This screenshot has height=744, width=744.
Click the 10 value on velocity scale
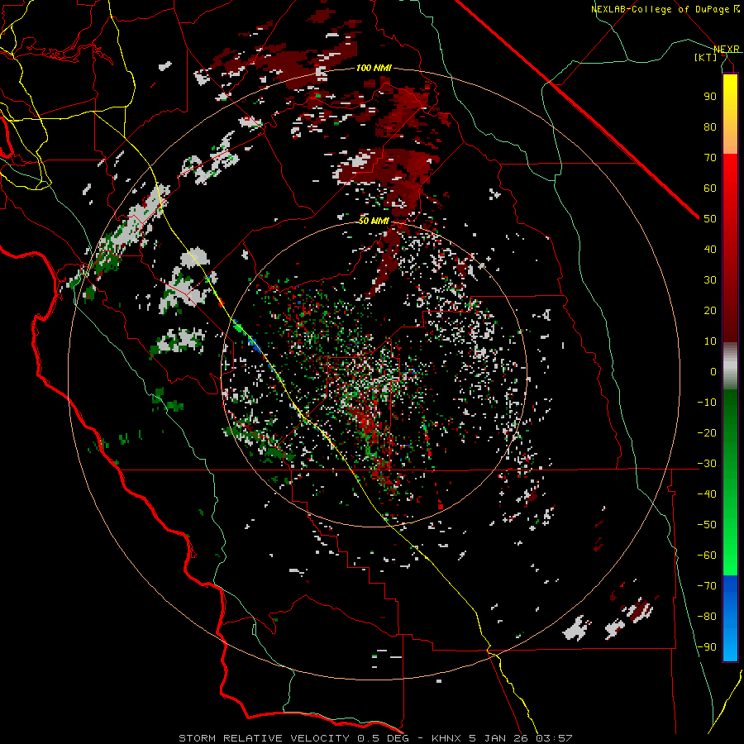click(x=710, y=341)
